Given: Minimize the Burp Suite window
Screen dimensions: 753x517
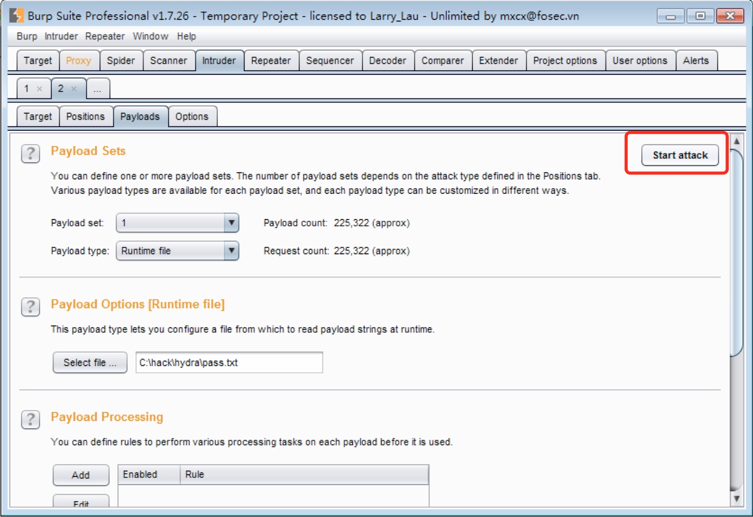Looking at the screenshot, I should point(670,16).
